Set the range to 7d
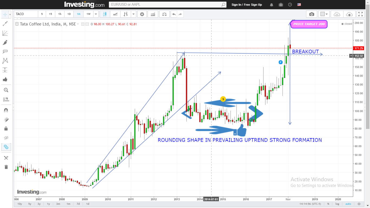This screenshot has height=208, width=370. pyautogui.click(x=78, y=204)
